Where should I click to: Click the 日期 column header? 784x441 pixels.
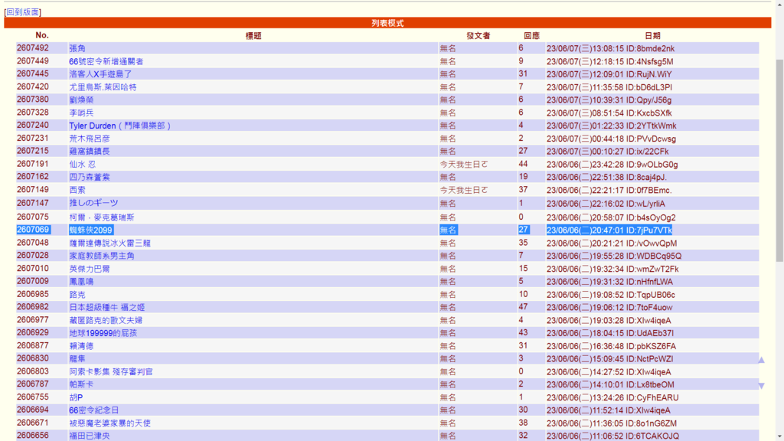[x=652, y=35]
